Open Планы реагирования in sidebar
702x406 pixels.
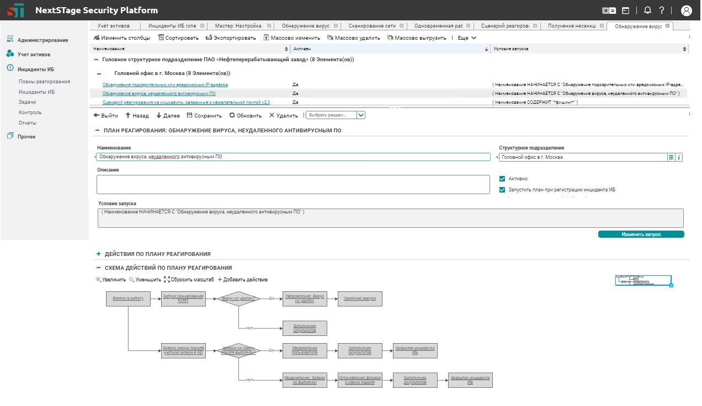(44, 82)
